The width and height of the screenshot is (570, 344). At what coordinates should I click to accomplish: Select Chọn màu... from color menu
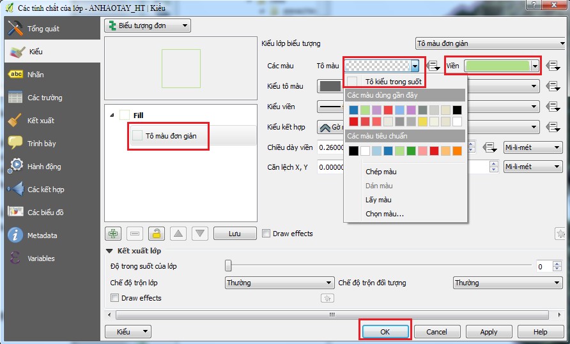point(385,214)
